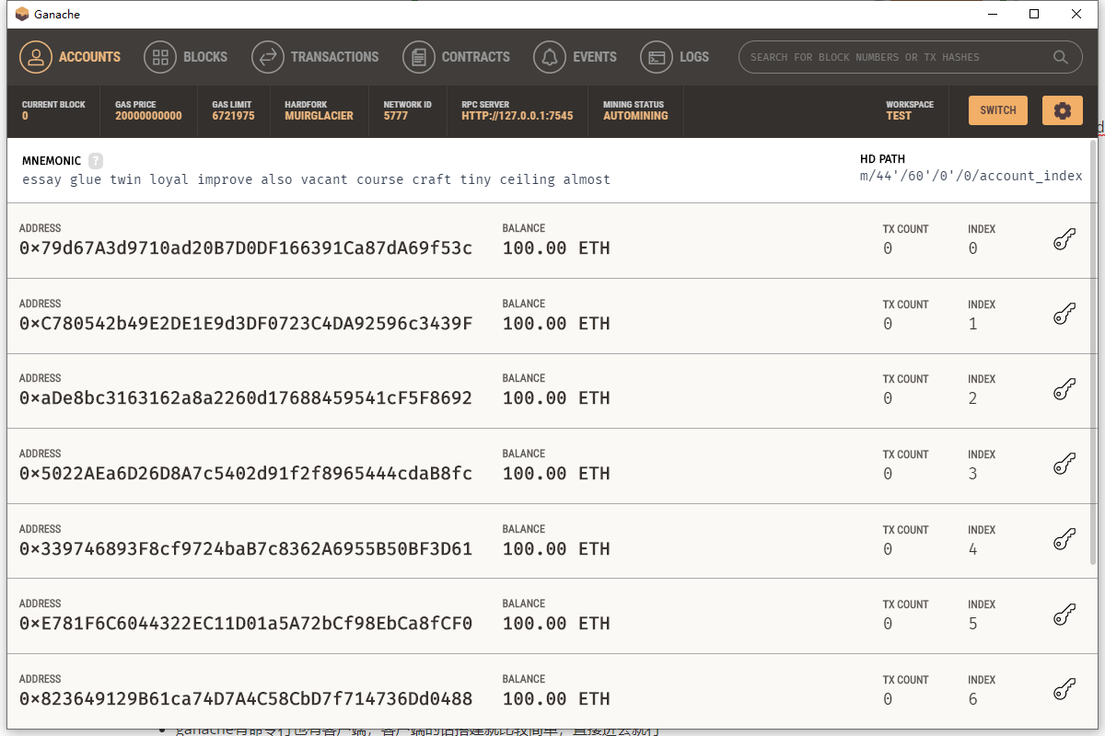Click the Logs terminal icon
The height and width of the screenshot is (736, 1105).
(x=657, y=57)
